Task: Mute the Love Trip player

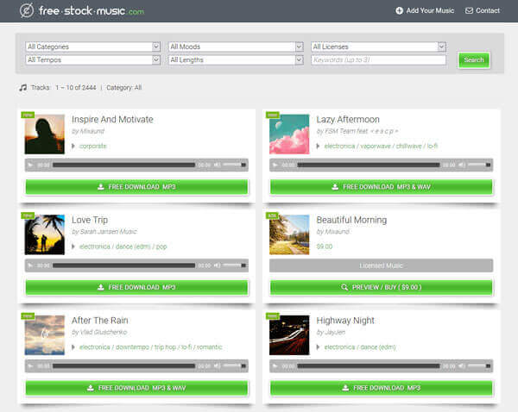Action: 217,265
